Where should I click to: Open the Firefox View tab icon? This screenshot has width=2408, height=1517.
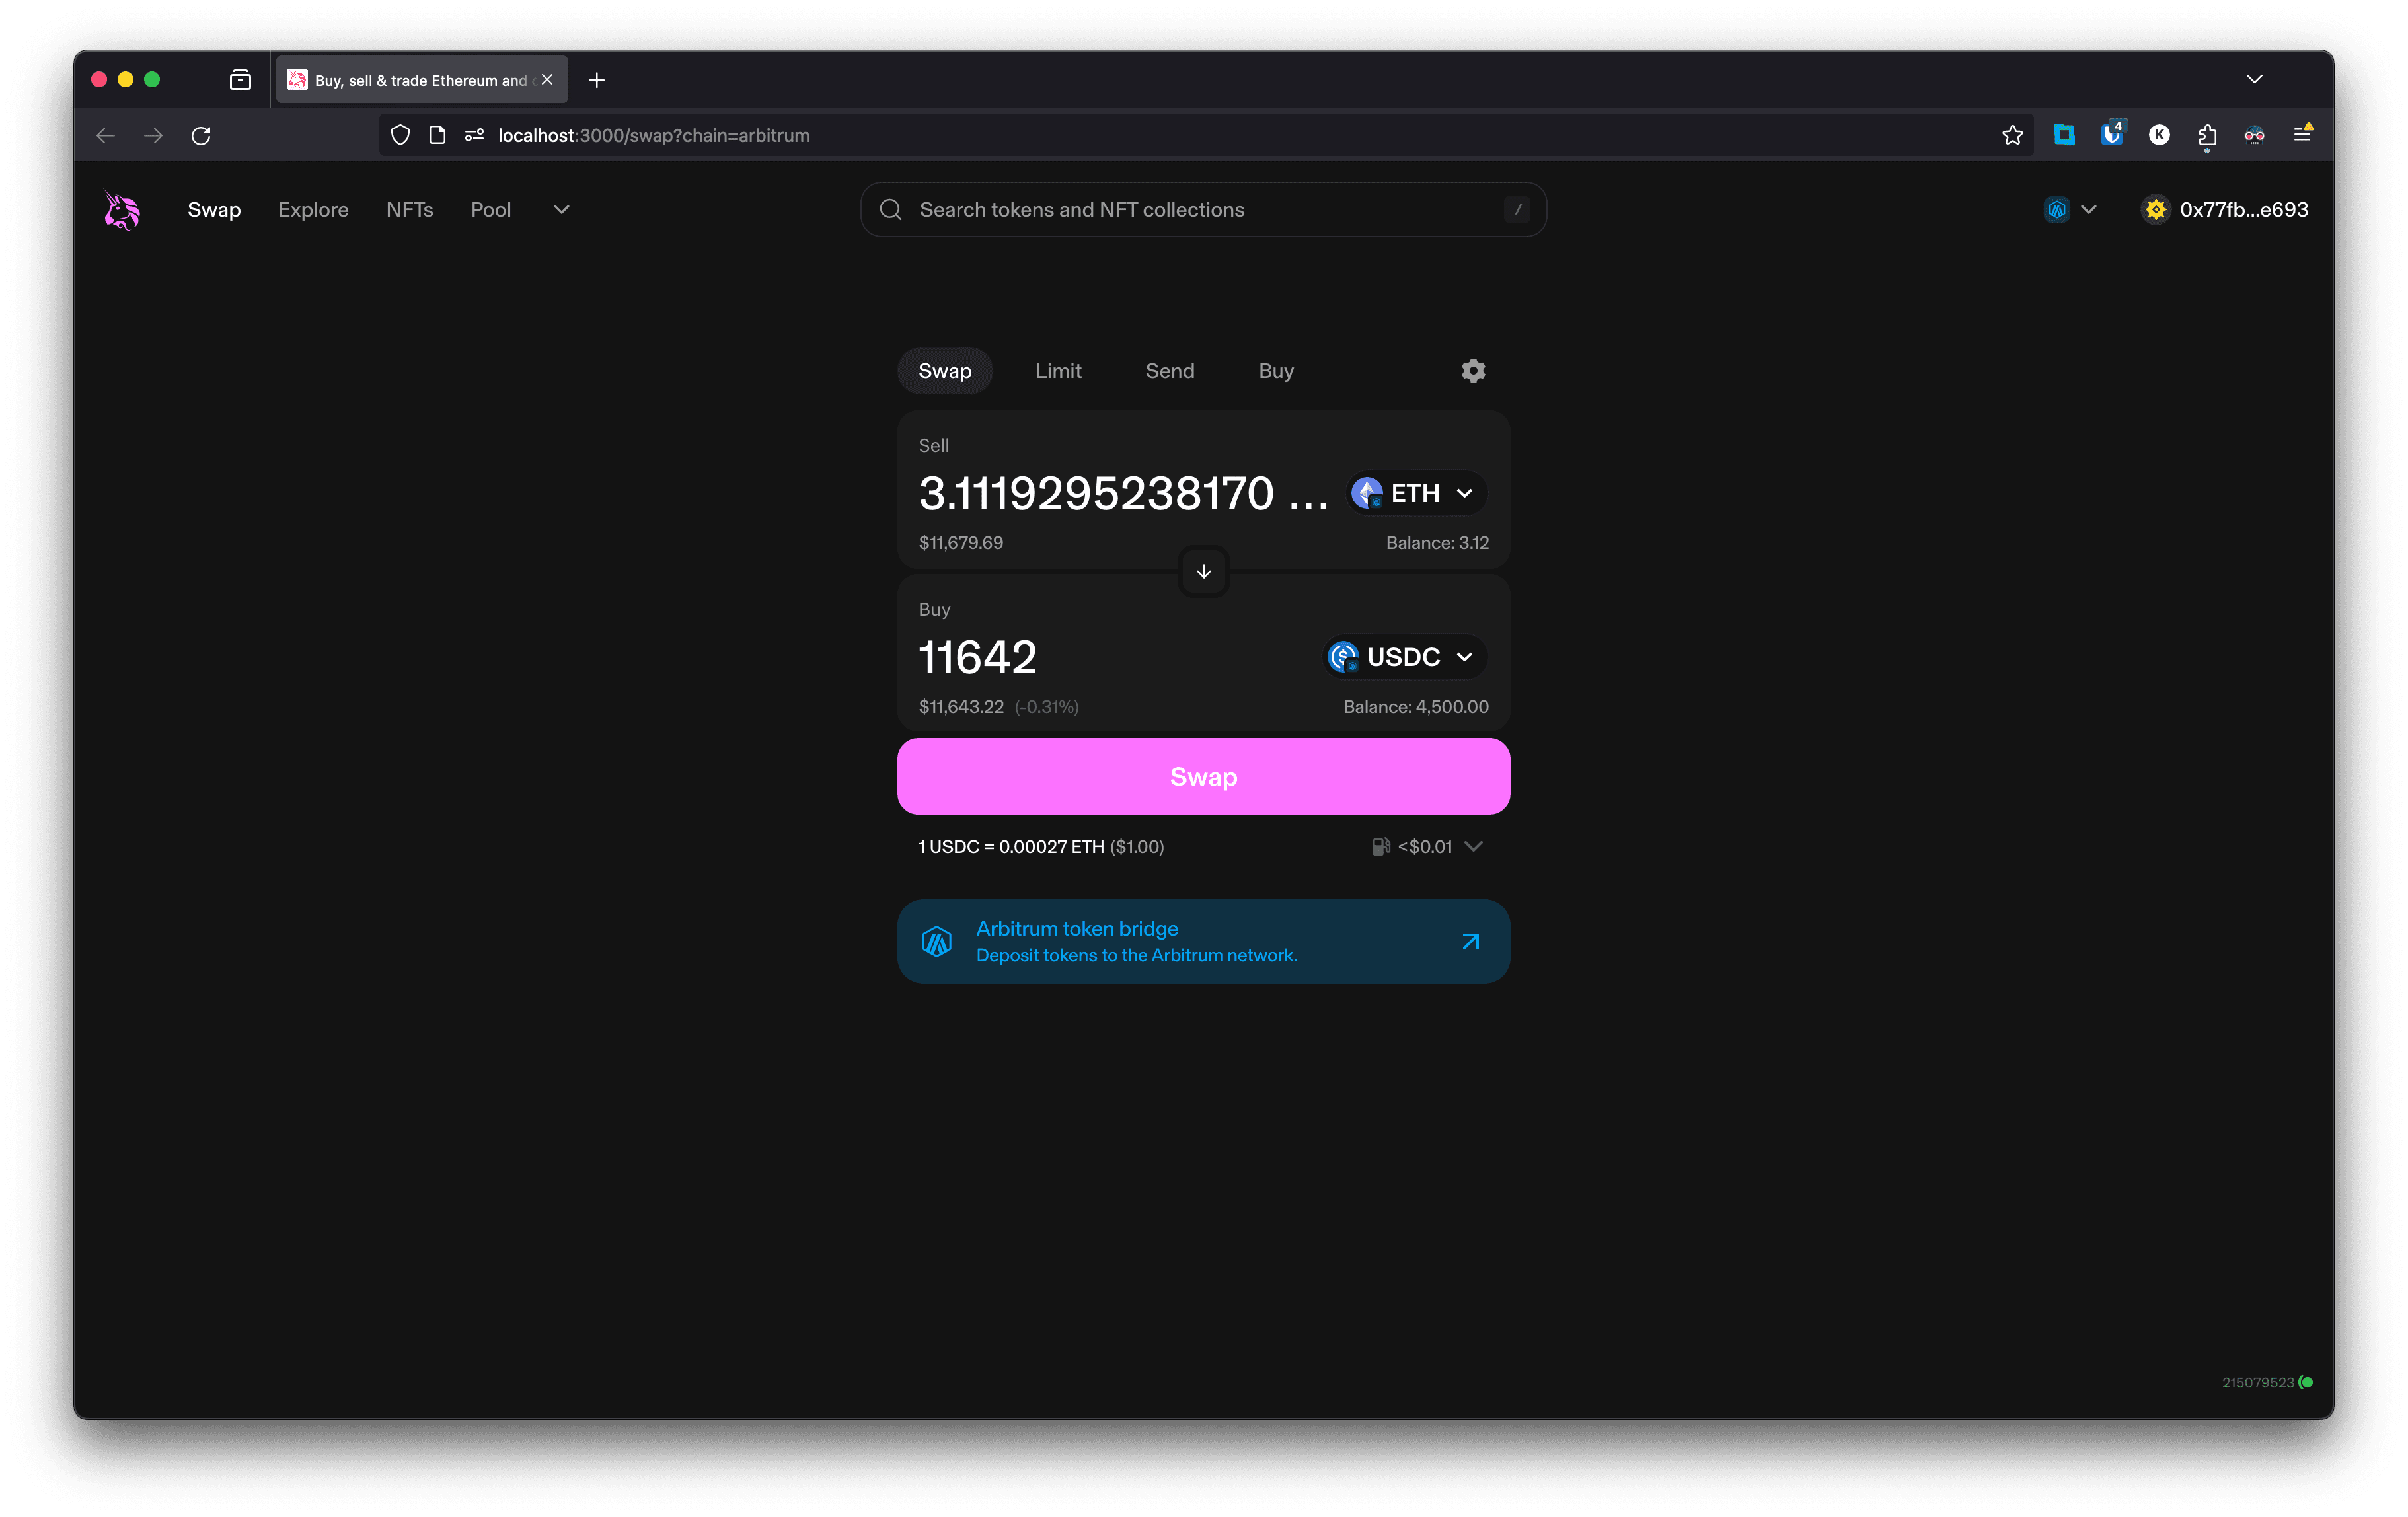point(240,80)
